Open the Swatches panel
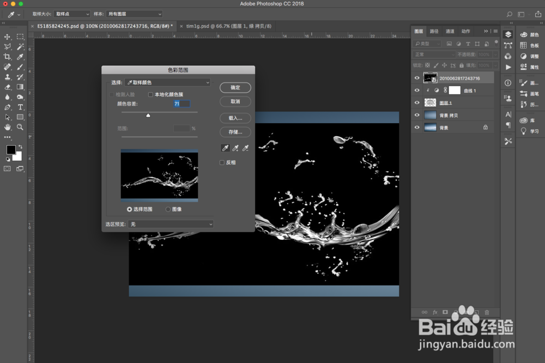Image resolution: width=545 pixels, height=363 pixels. pyautogui.click(x=529, y=46)
